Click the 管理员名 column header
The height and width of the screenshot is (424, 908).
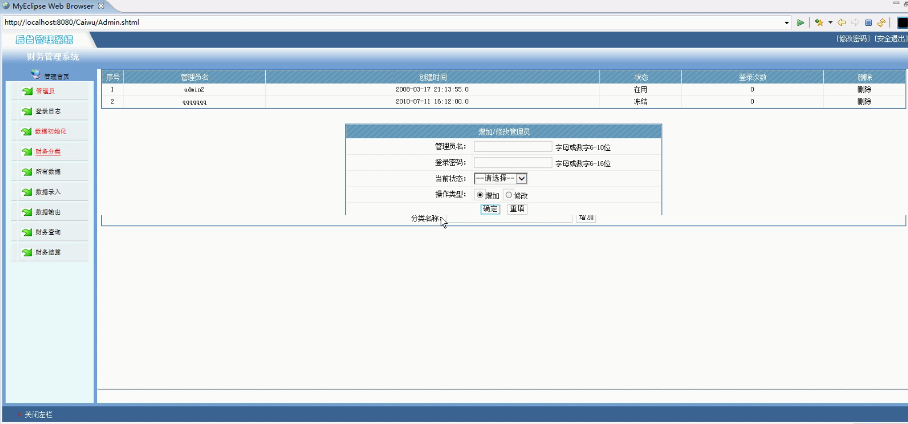pyautogui.click(x=195, y=77)
